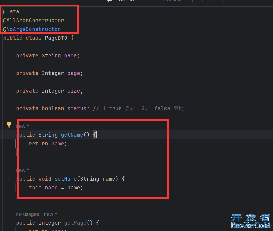Click the setName method name
The image size is (273, 231).
click(65, 179)
